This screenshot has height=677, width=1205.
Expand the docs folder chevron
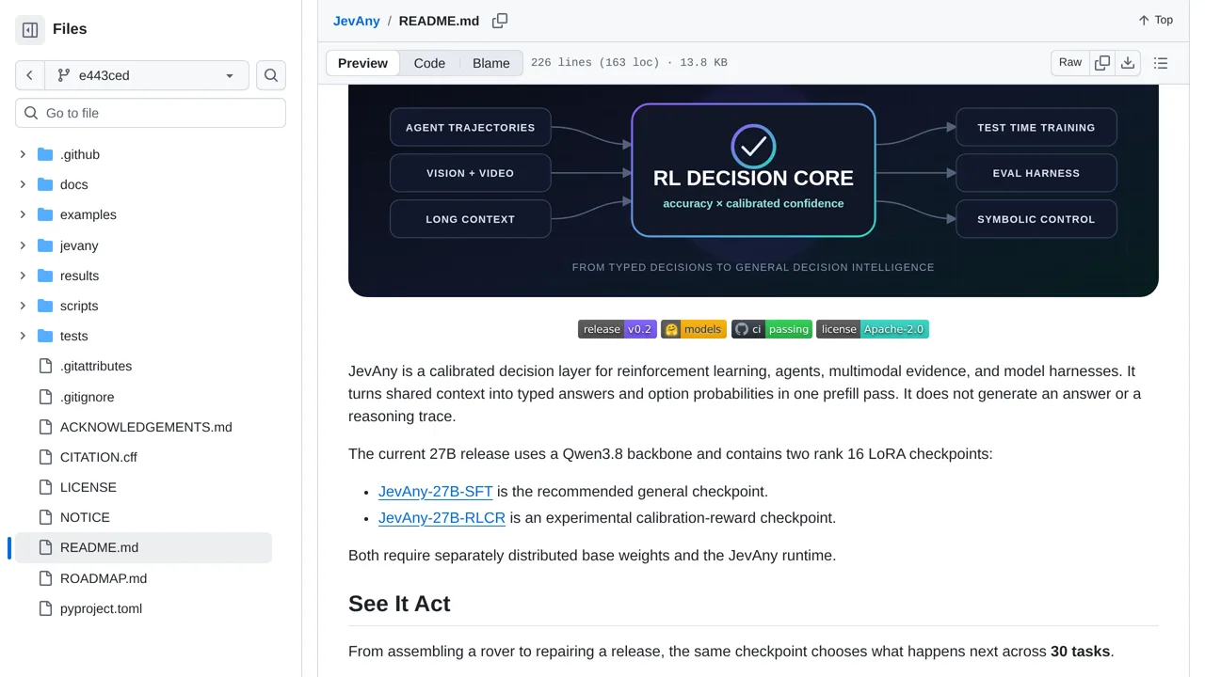23,184
